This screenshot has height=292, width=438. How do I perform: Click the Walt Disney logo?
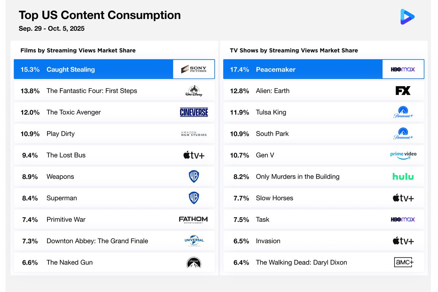194,91
